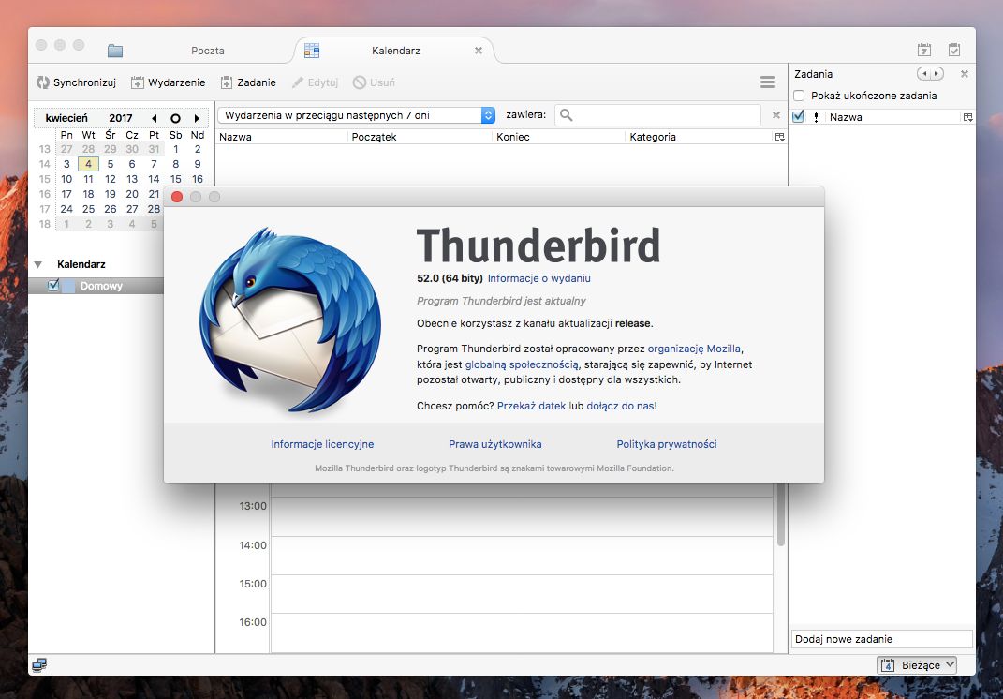Create new event with Wydarzenie button

point(168,82)
